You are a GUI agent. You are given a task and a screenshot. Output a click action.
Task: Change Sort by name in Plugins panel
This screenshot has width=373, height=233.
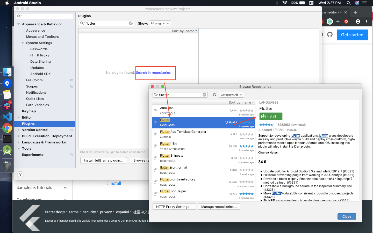pos(184,31)
